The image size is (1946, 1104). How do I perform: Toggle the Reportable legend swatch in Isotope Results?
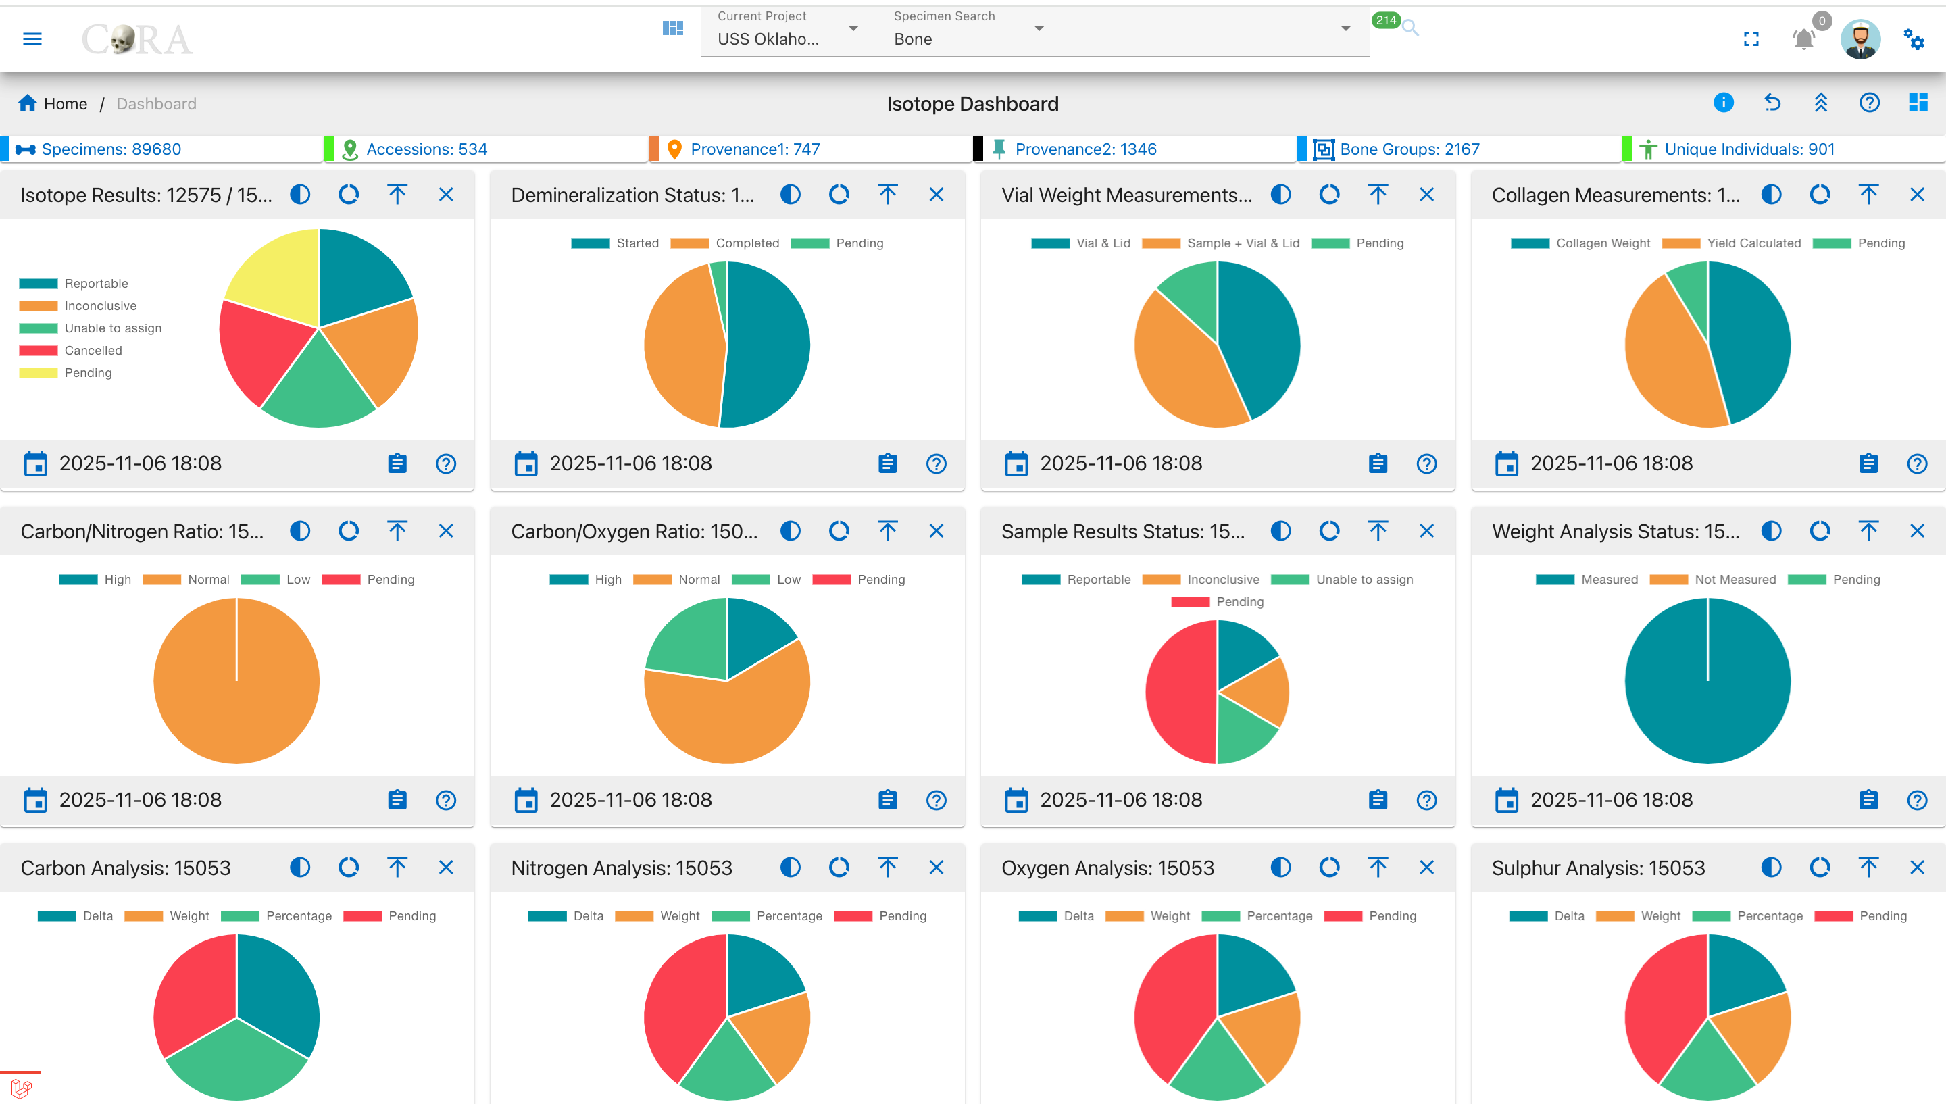coord(39,284)
